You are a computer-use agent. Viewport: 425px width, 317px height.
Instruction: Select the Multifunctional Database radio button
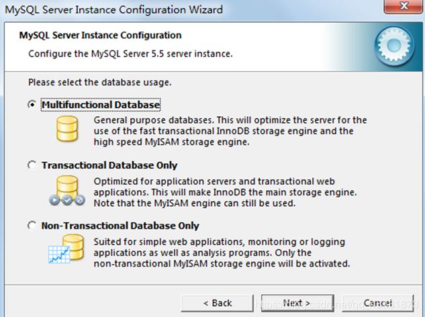(x=32, y=105)
